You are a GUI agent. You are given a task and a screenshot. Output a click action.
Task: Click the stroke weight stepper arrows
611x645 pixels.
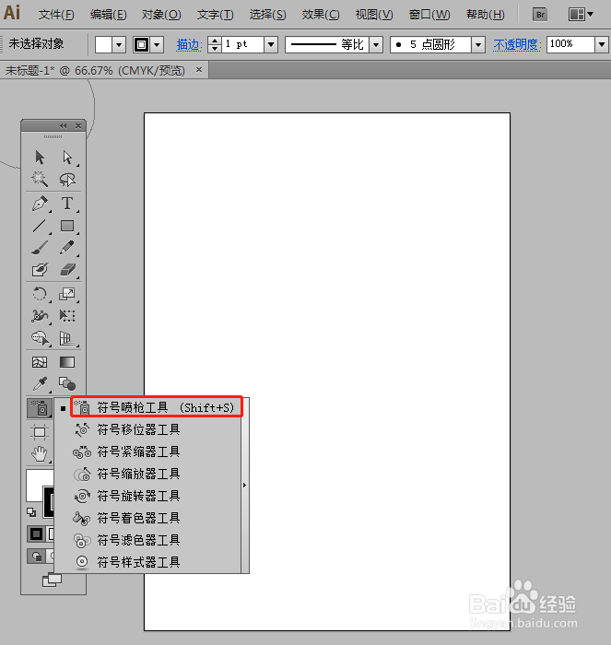[215, 44]
